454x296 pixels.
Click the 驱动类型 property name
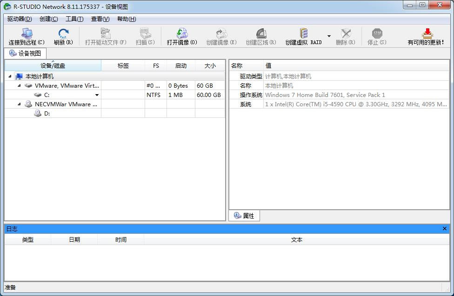click(x=251, y=76)
